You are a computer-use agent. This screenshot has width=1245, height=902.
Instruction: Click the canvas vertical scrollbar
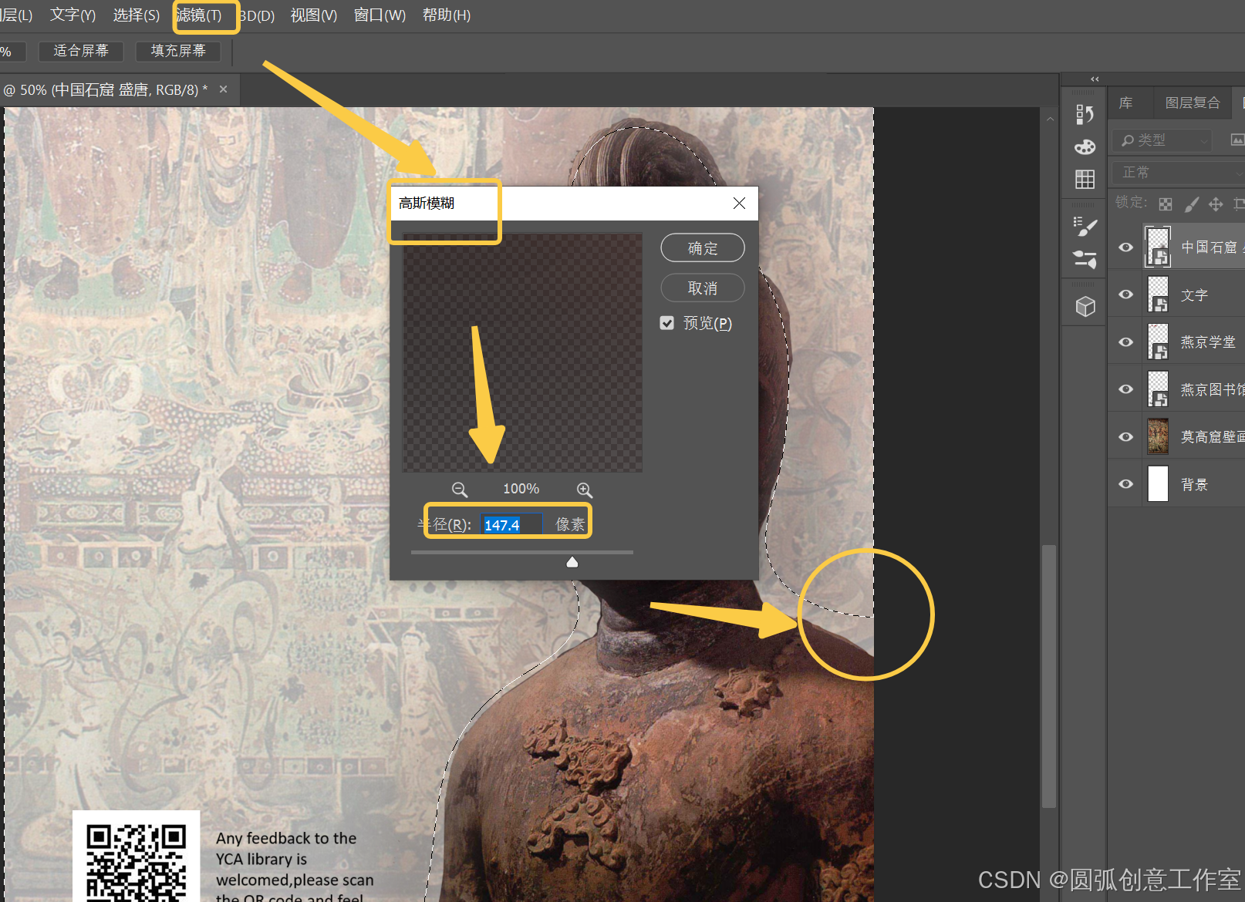point(1049,676)
